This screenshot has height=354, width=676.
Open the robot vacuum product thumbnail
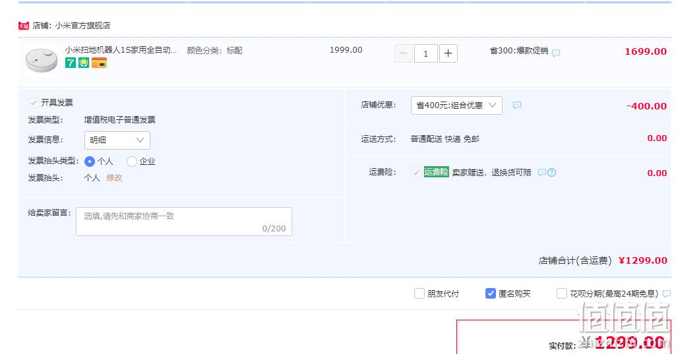click(42, 60)
